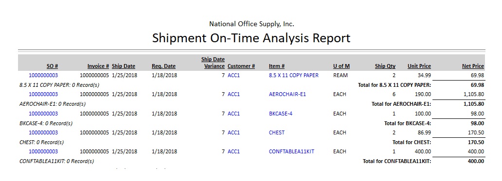Click the Unit Price column header
The width and height of the screenshot is (502, 181).
click(419, 66)
